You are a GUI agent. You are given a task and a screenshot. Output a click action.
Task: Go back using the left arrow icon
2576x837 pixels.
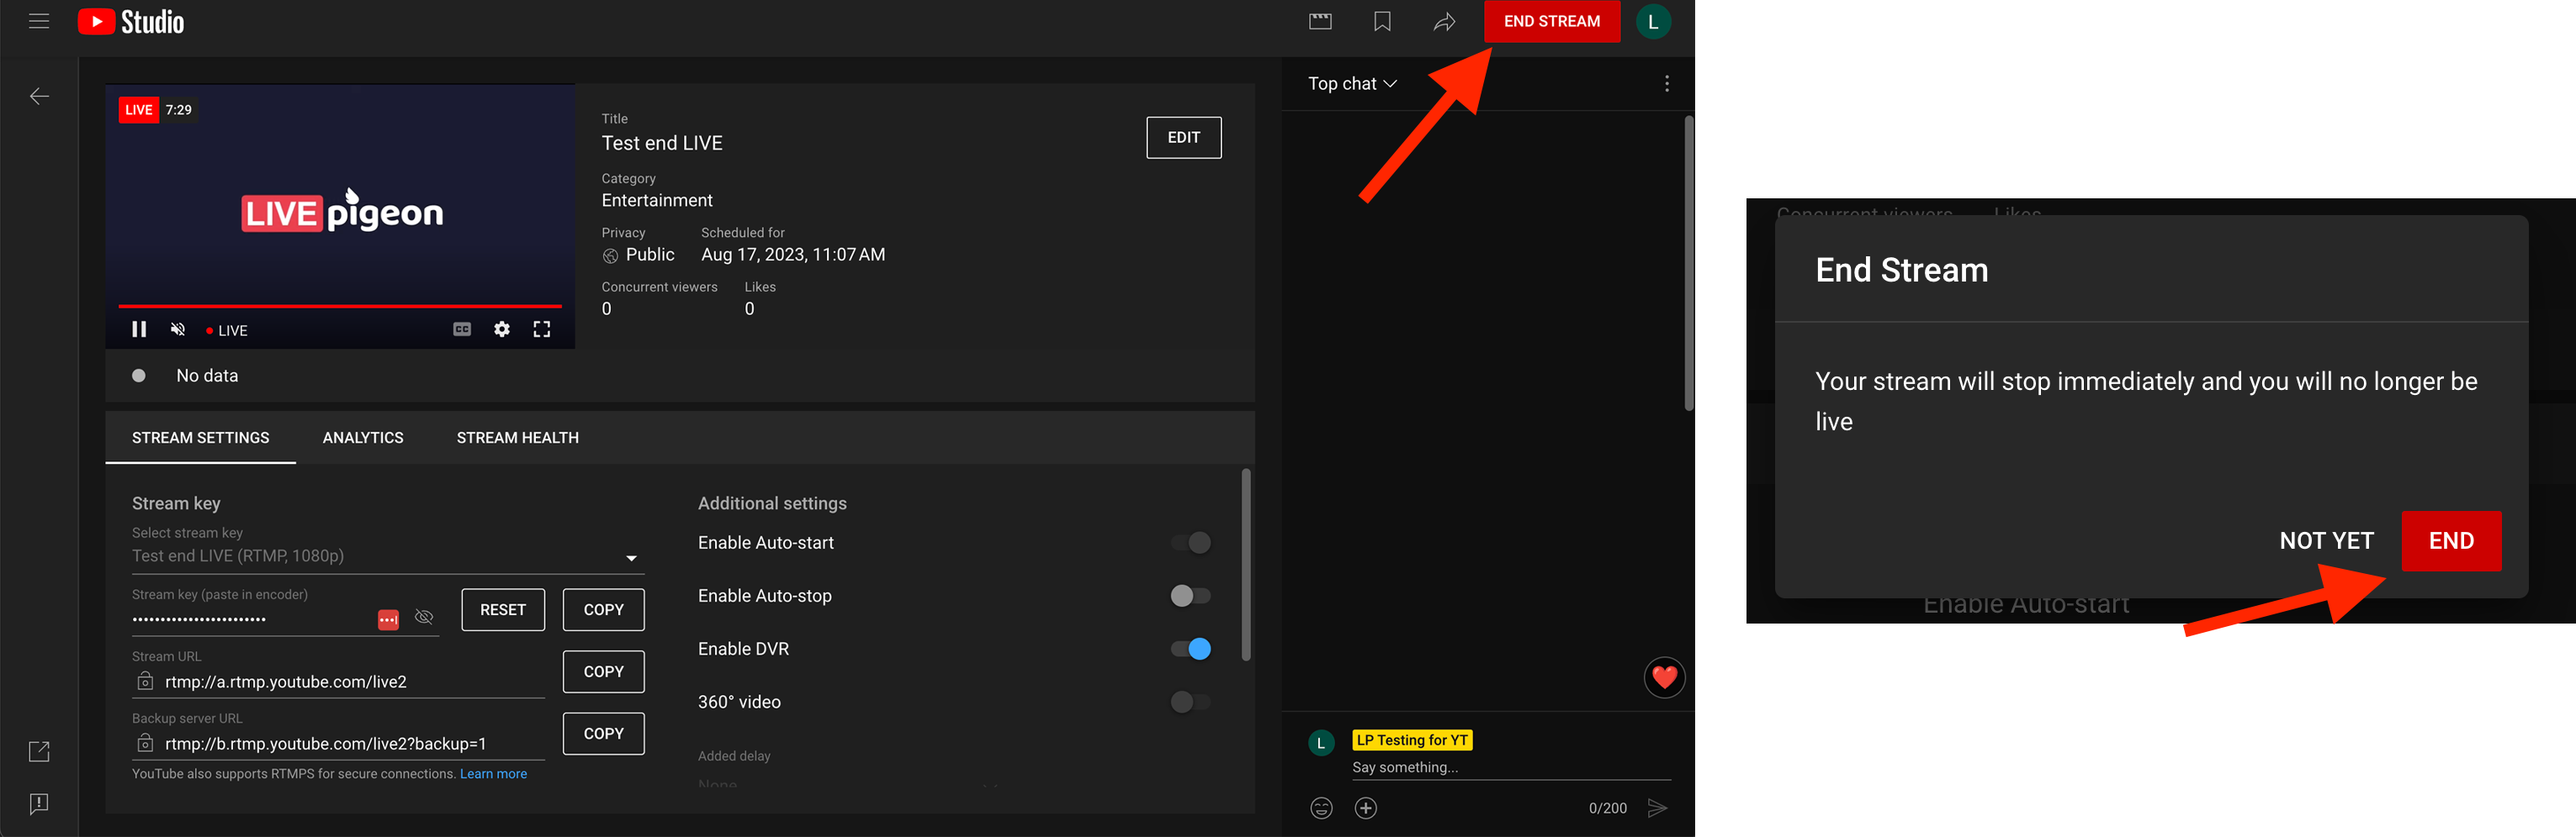pyautogui.click(x=39, y=96)
